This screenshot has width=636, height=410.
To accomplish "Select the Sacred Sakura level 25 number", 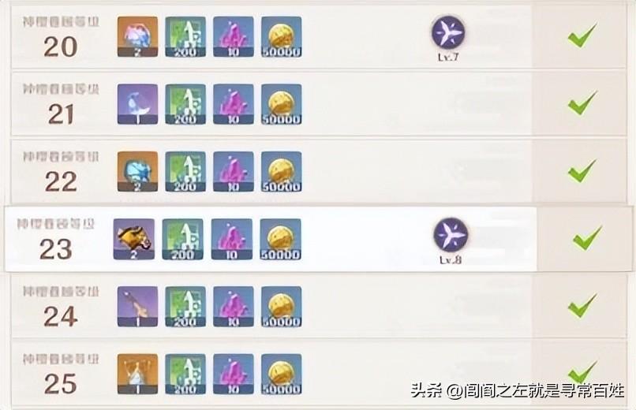I will click(61, 384).
